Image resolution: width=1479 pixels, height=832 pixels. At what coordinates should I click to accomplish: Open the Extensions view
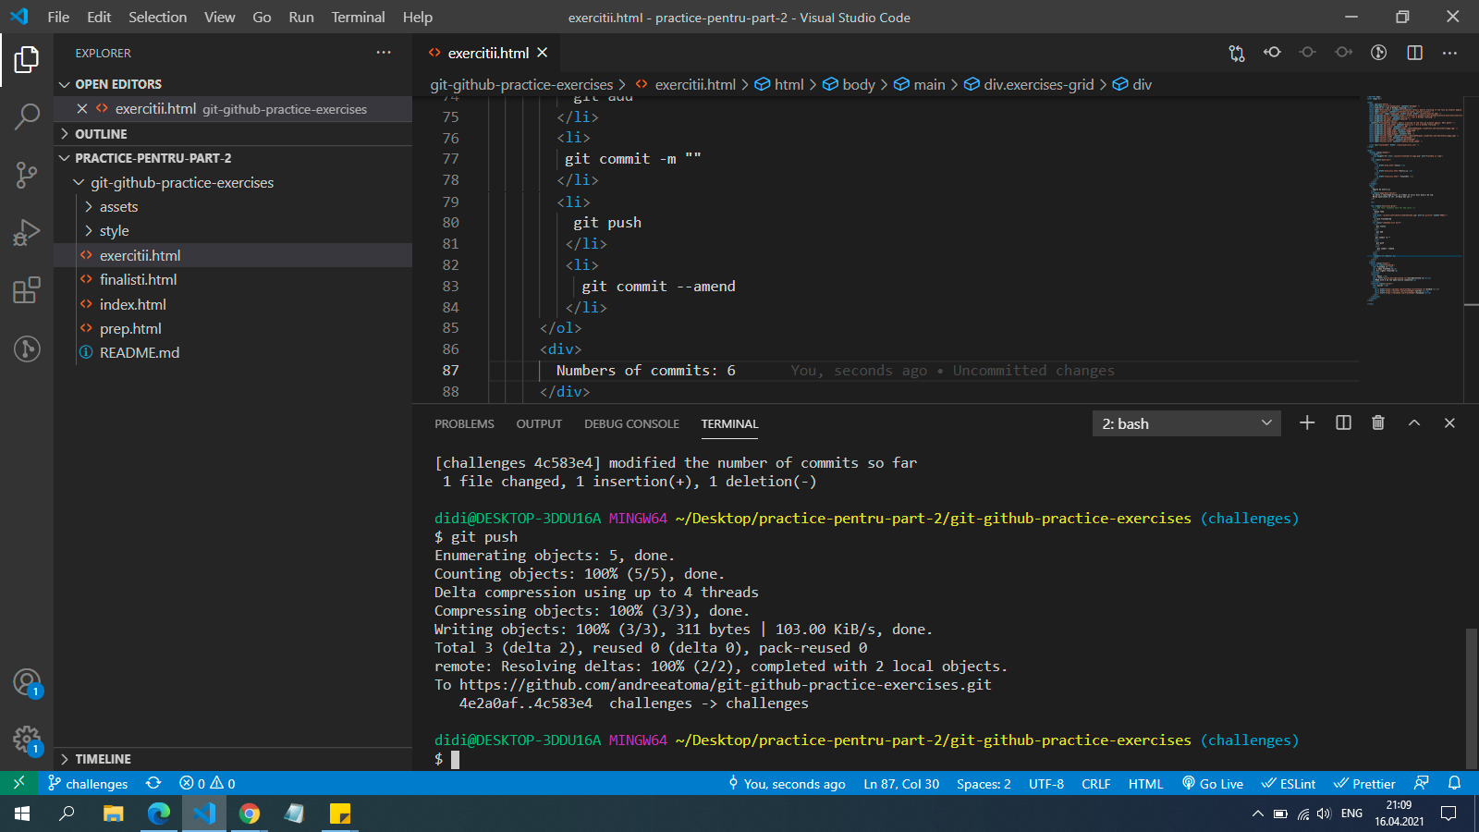27,290
